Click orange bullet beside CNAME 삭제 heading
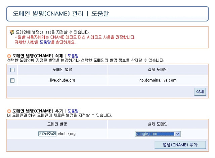This screenshot has width=215, height=158. click(9, 56)
